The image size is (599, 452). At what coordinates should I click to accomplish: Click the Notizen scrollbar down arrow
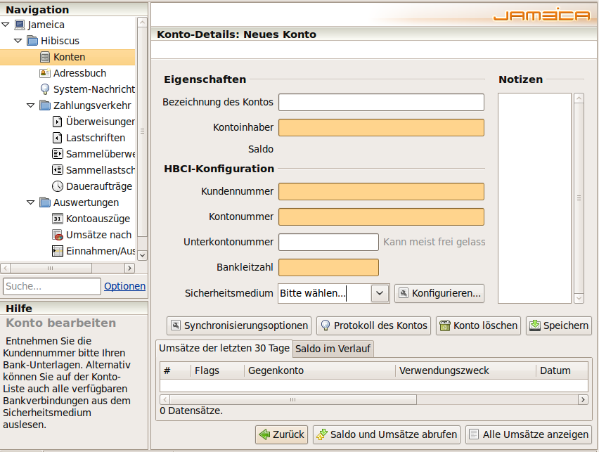tap(579, 298)
